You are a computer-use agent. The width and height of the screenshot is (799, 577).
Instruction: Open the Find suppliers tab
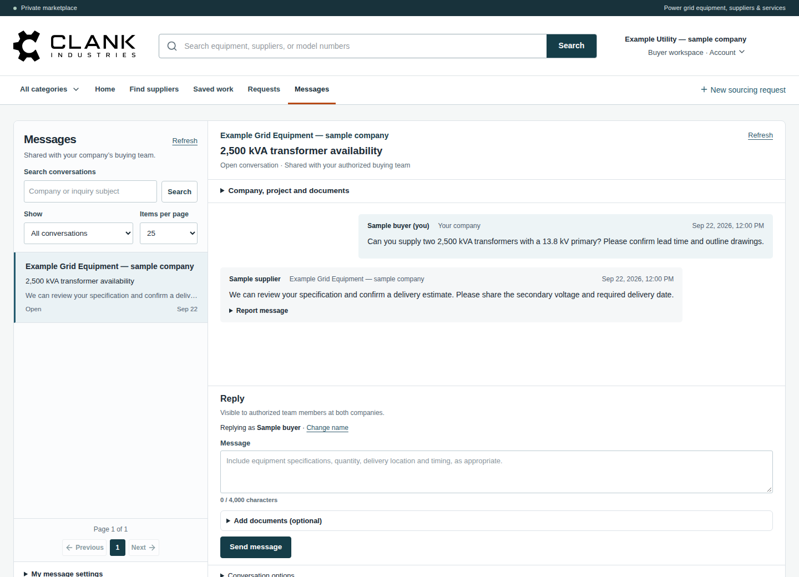tap(154, 89)
